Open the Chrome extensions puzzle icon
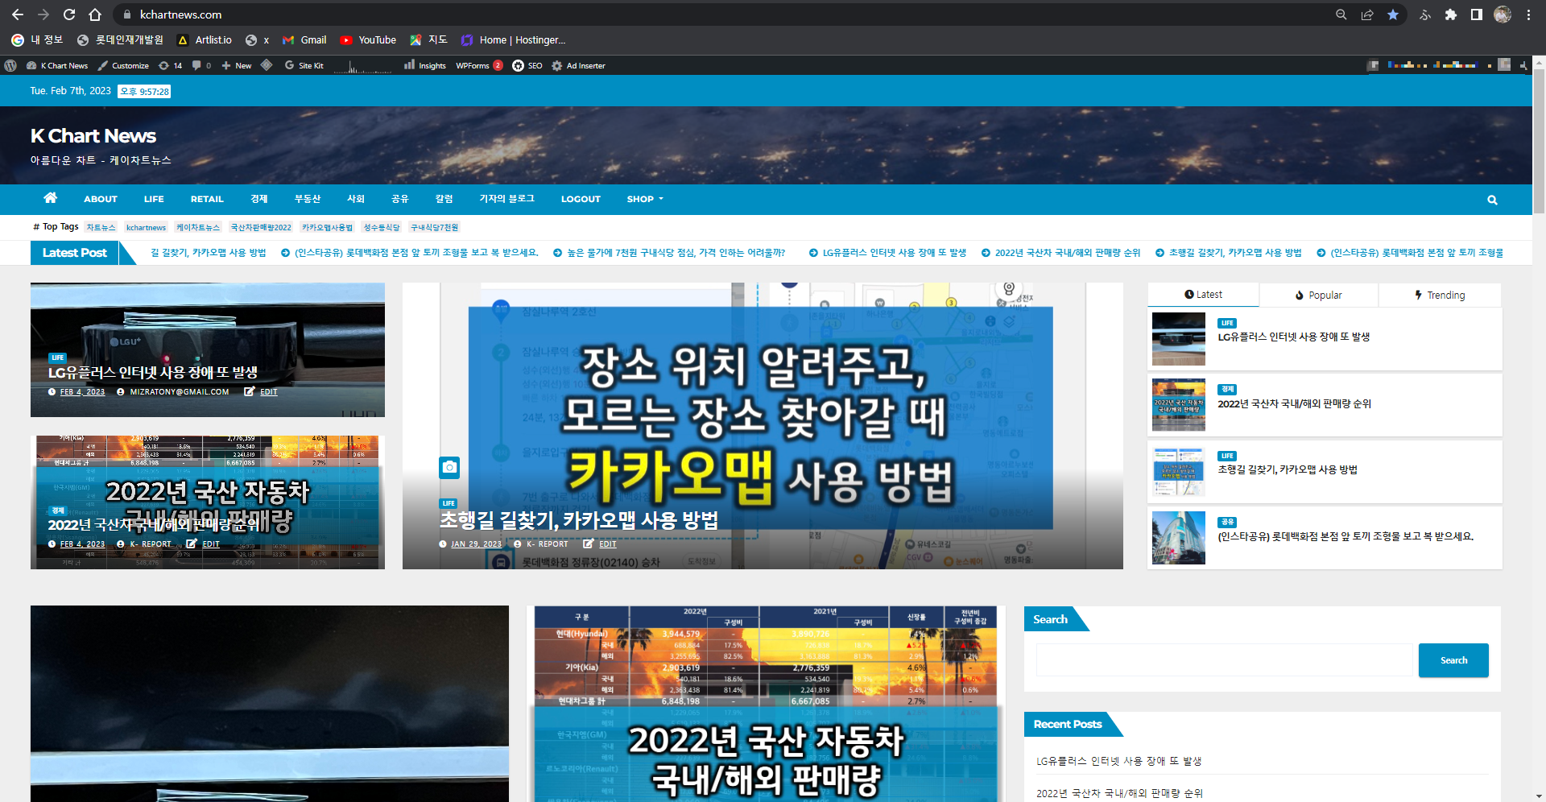1546x802 pixels. click(1451, 14)
